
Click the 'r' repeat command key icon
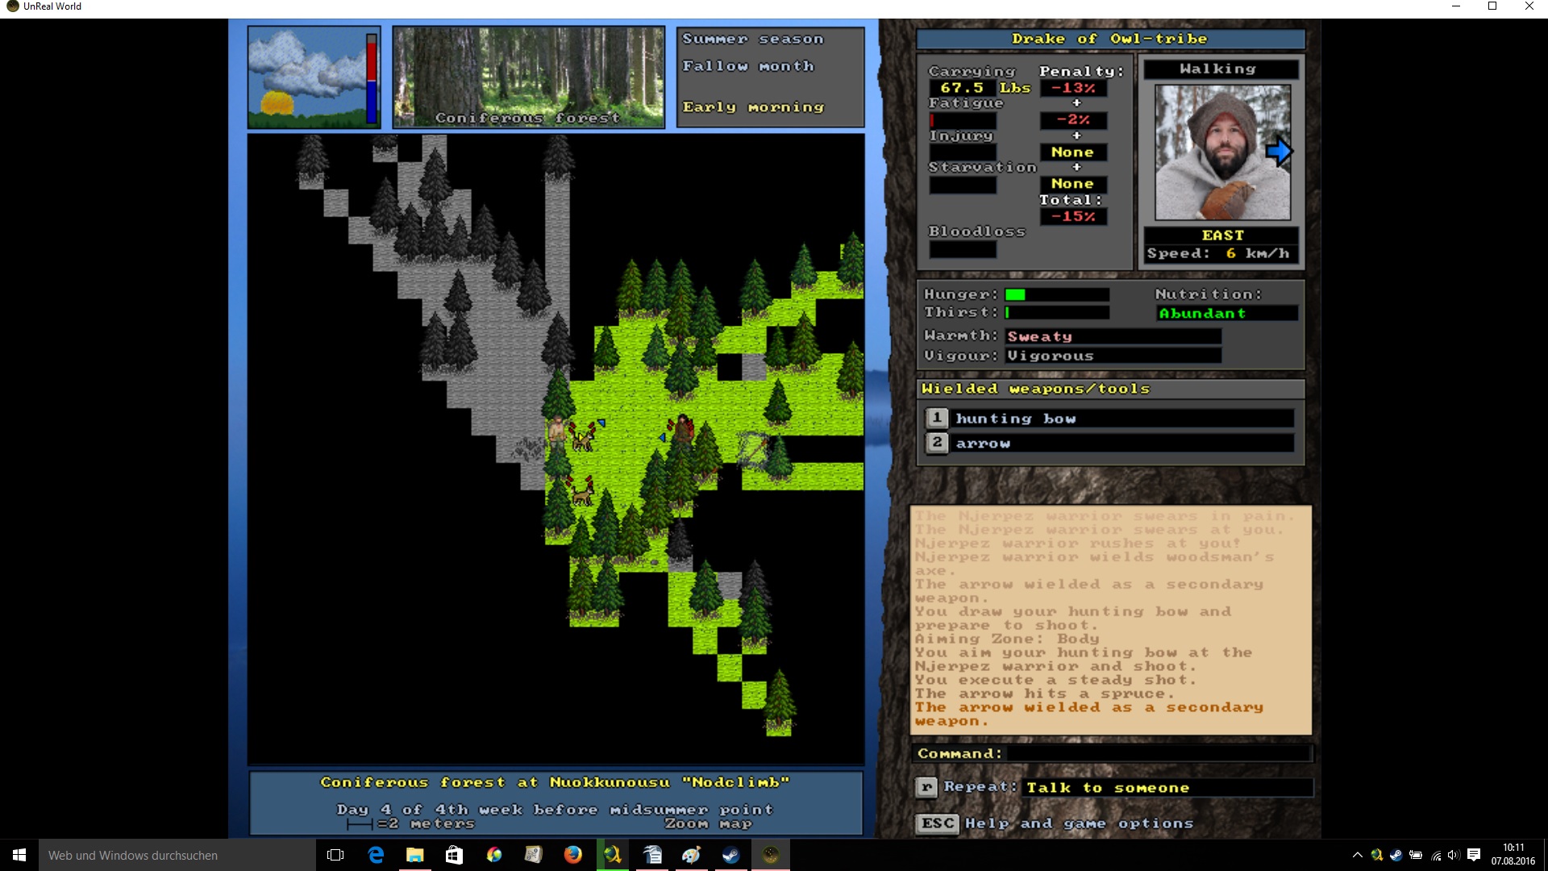point(926,787)
